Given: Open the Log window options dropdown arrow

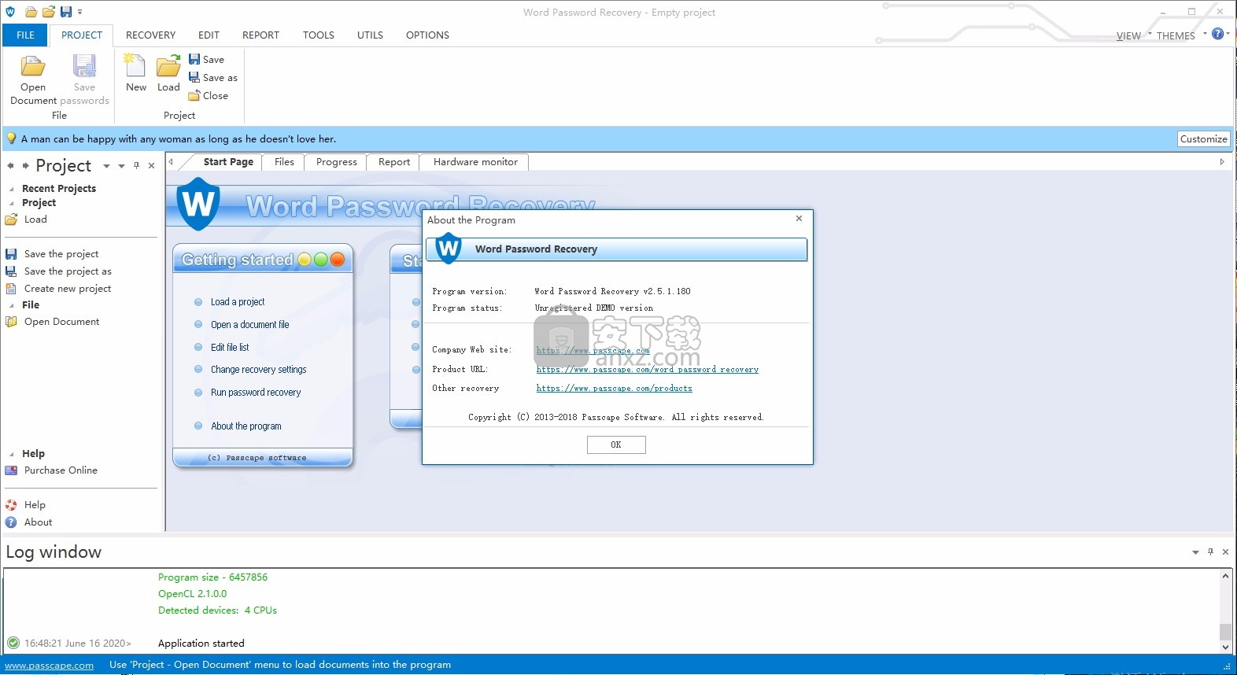Looking at the screenshot, I should click(1195, 552).
